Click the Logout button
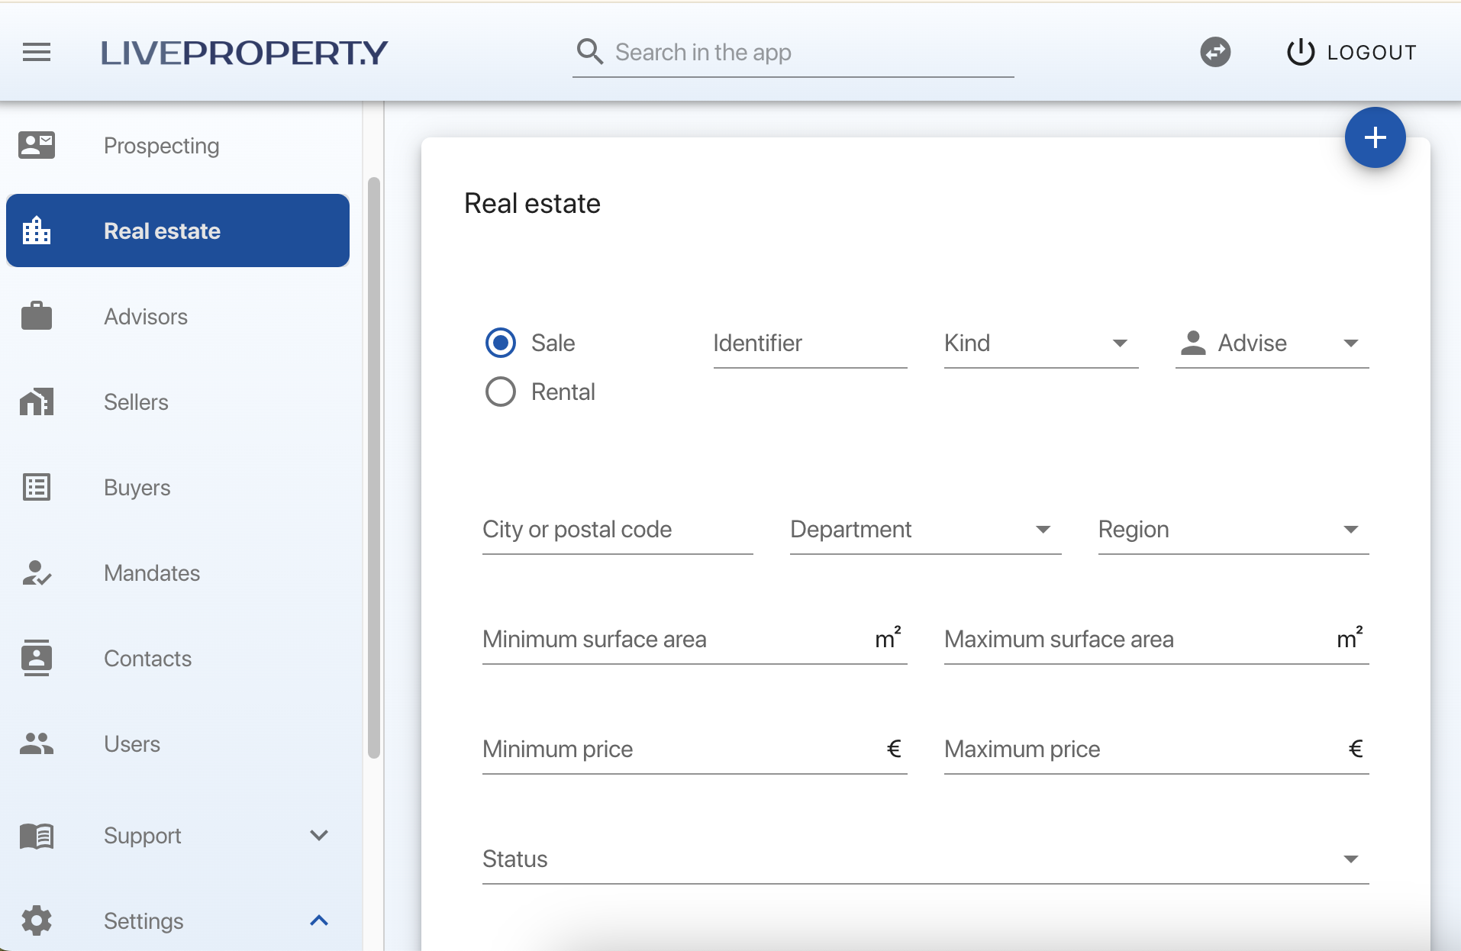The height and width of the screenshot is (951, 1461). [x=1352, y=53]
